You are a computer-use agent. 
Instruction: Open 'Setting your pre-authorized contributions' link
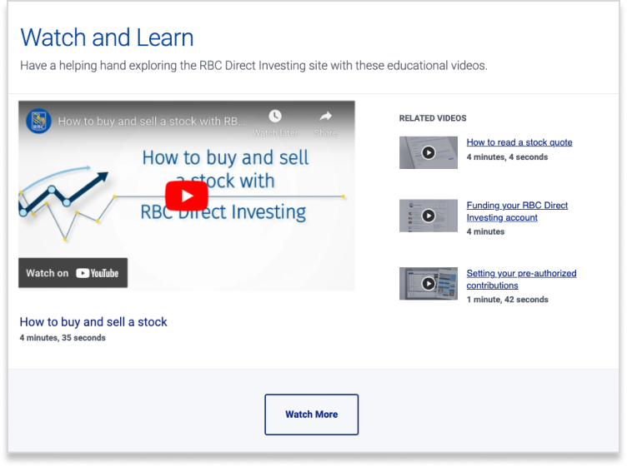click(x=521, y=279)
